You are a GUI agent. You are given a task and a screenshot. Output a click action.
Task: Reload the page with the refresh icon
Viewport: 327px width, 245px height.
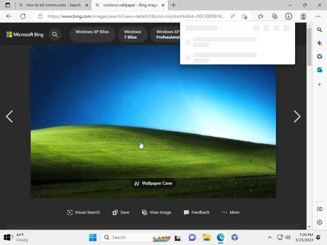click(x=23, y=16)
